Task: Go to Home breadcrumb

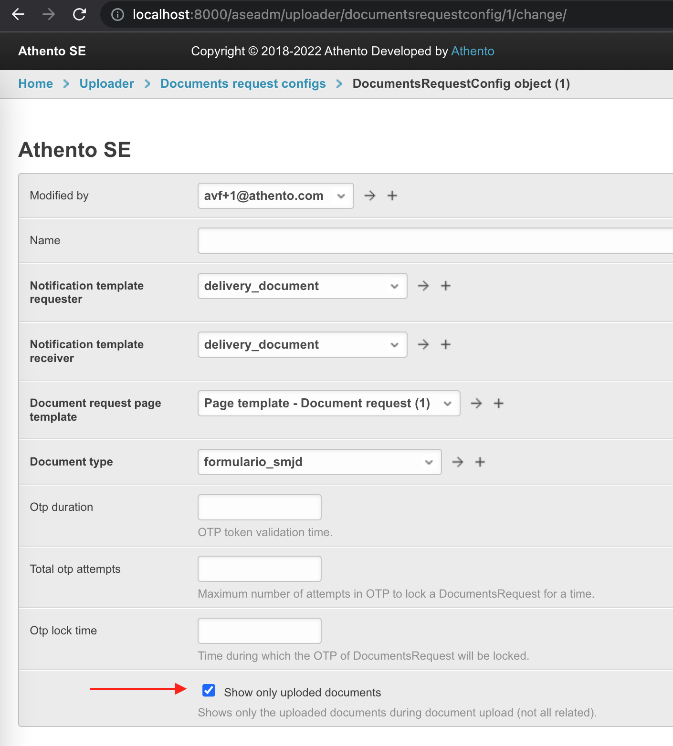Action: click(x=35, y=83)
